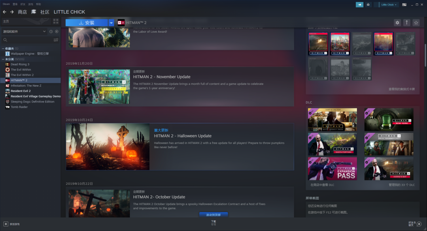Open the Steam menu
The height and width of the screenshot is (231, 427).
(x=6, y=4)
